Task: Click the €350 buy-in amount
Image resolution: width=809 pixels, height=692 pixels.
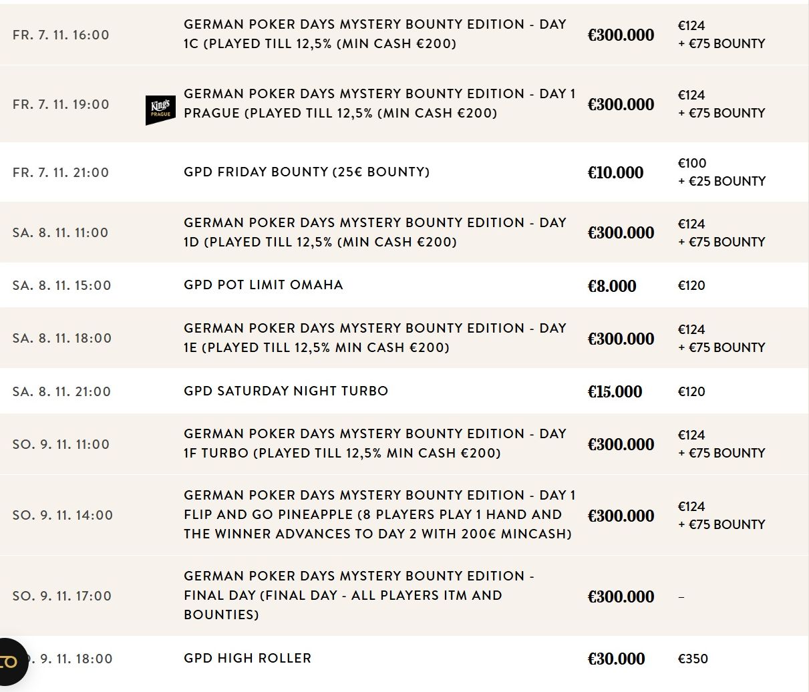Action: (693, 659)
